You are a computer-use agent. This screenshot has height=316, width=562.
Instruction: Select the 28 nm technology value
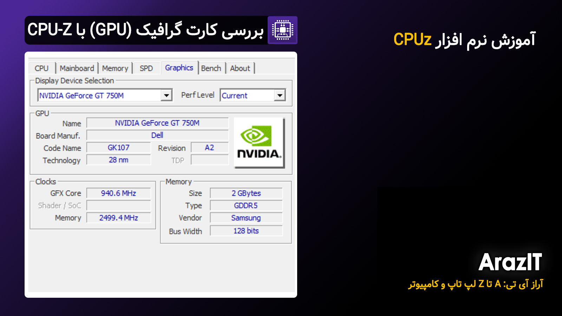tap(119, 160)
